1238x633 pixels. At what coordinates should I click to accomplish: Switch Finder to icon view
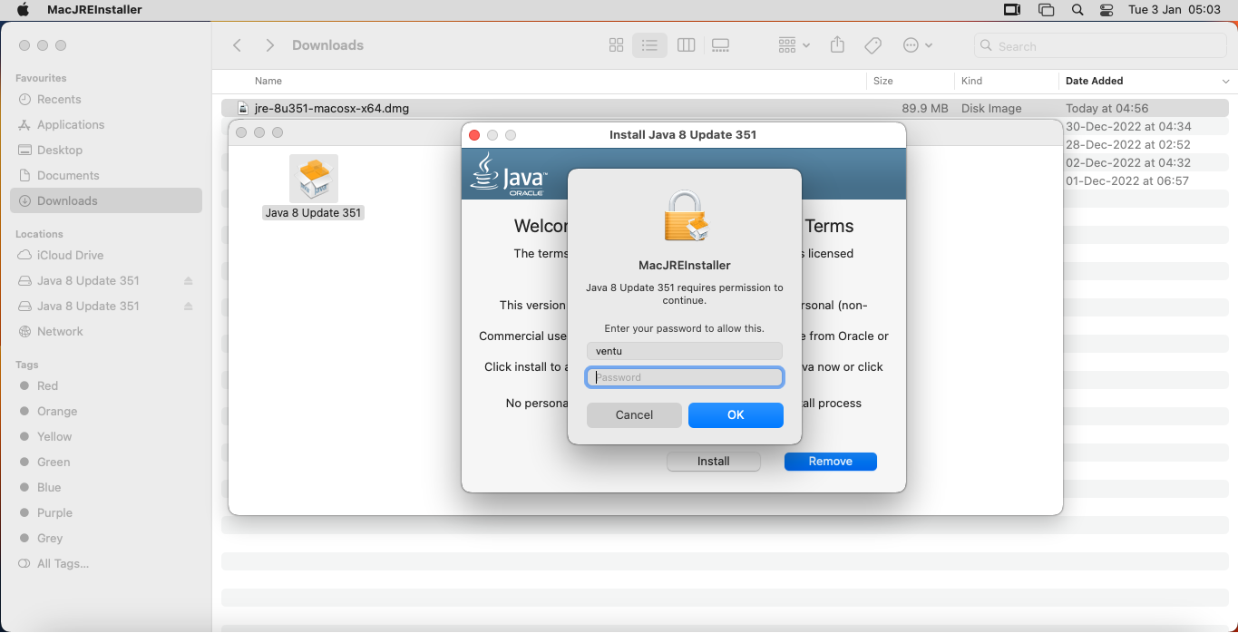coord(616,45)
